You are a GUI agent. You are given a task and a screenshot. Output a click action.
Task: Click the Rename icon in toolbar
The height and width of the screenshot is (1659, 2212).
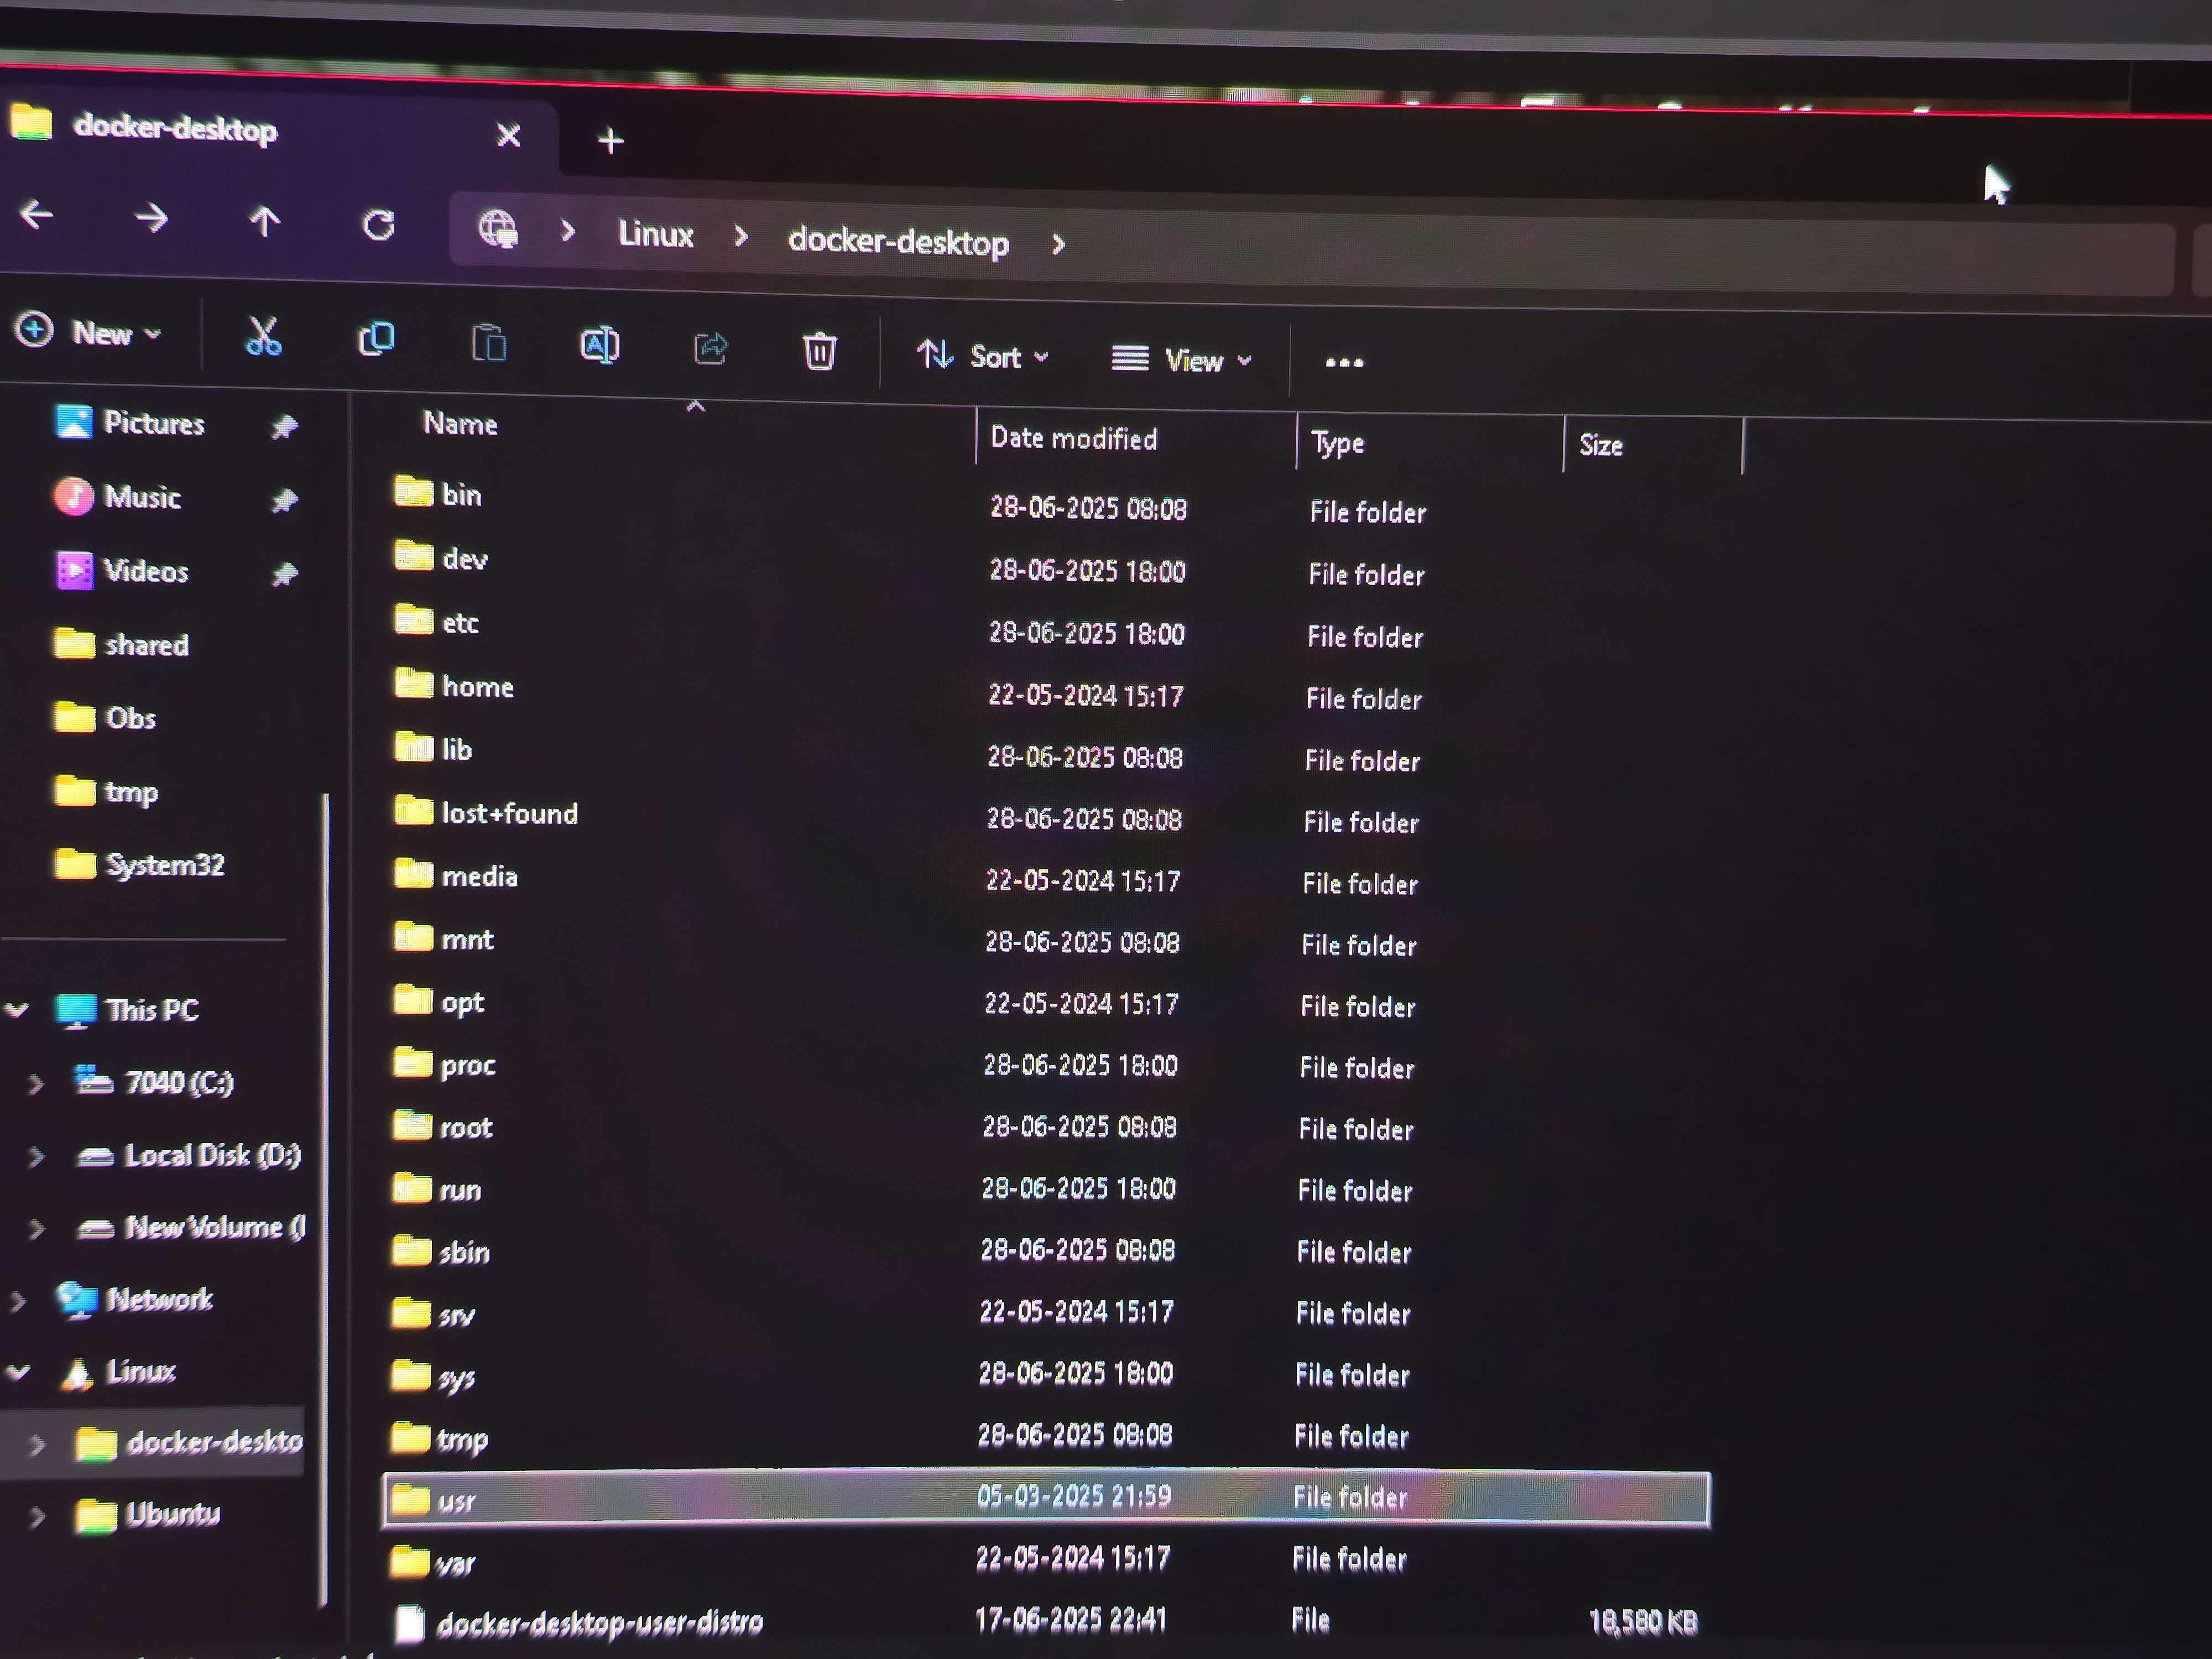point(599,346)
